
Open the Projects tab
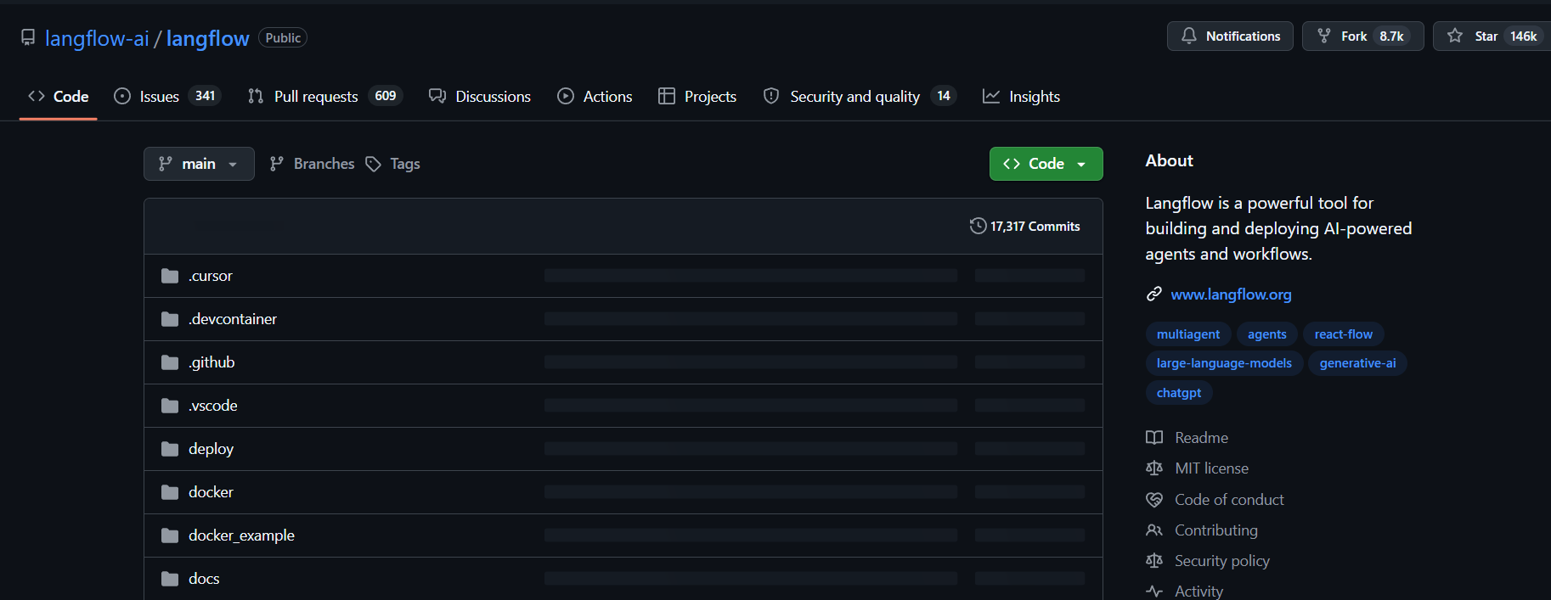pyautogui.click(x=697, y=96)
